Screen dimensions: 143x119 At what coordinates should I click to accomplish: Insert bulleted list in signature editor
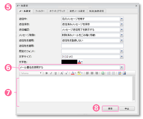(113, 73)
